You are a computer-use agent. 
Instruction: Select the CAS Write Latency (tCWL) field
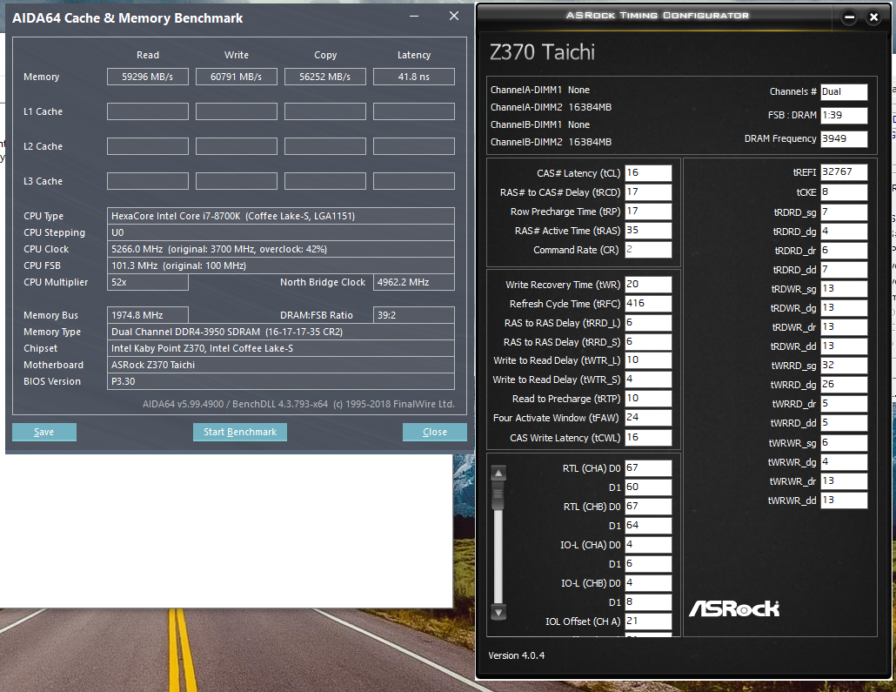click(x=648, y=438)
